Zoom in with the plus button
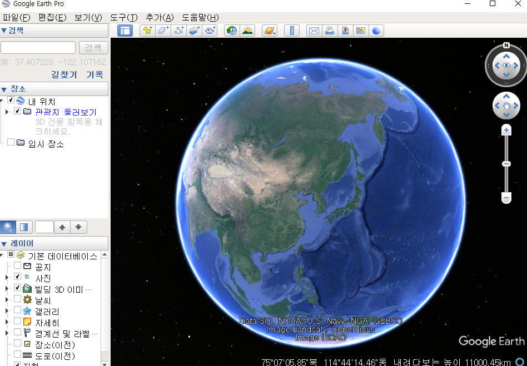 click(506, 130)
